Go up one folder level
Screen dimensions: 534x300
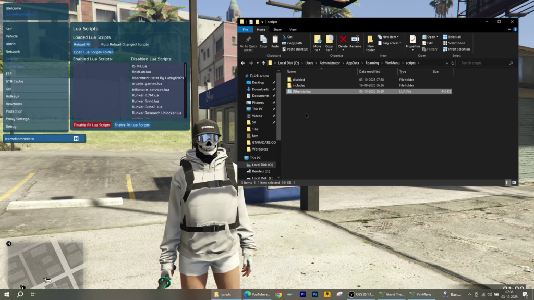(263, 63)
